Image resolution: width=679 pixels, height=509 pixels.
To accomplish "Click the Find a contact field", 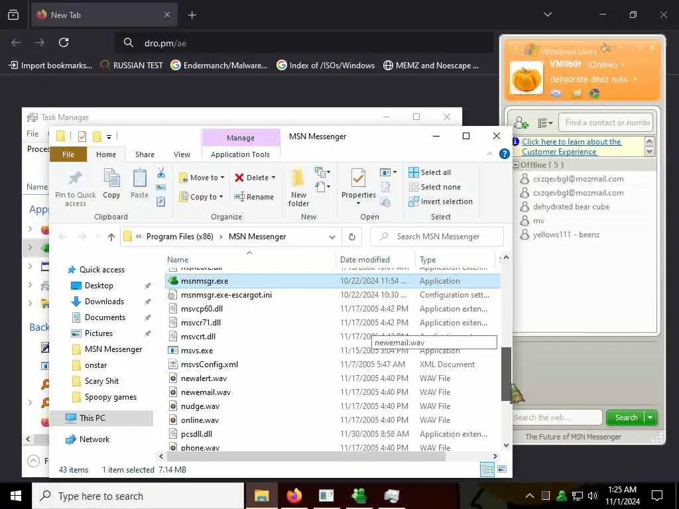I will tap(605, 123).
